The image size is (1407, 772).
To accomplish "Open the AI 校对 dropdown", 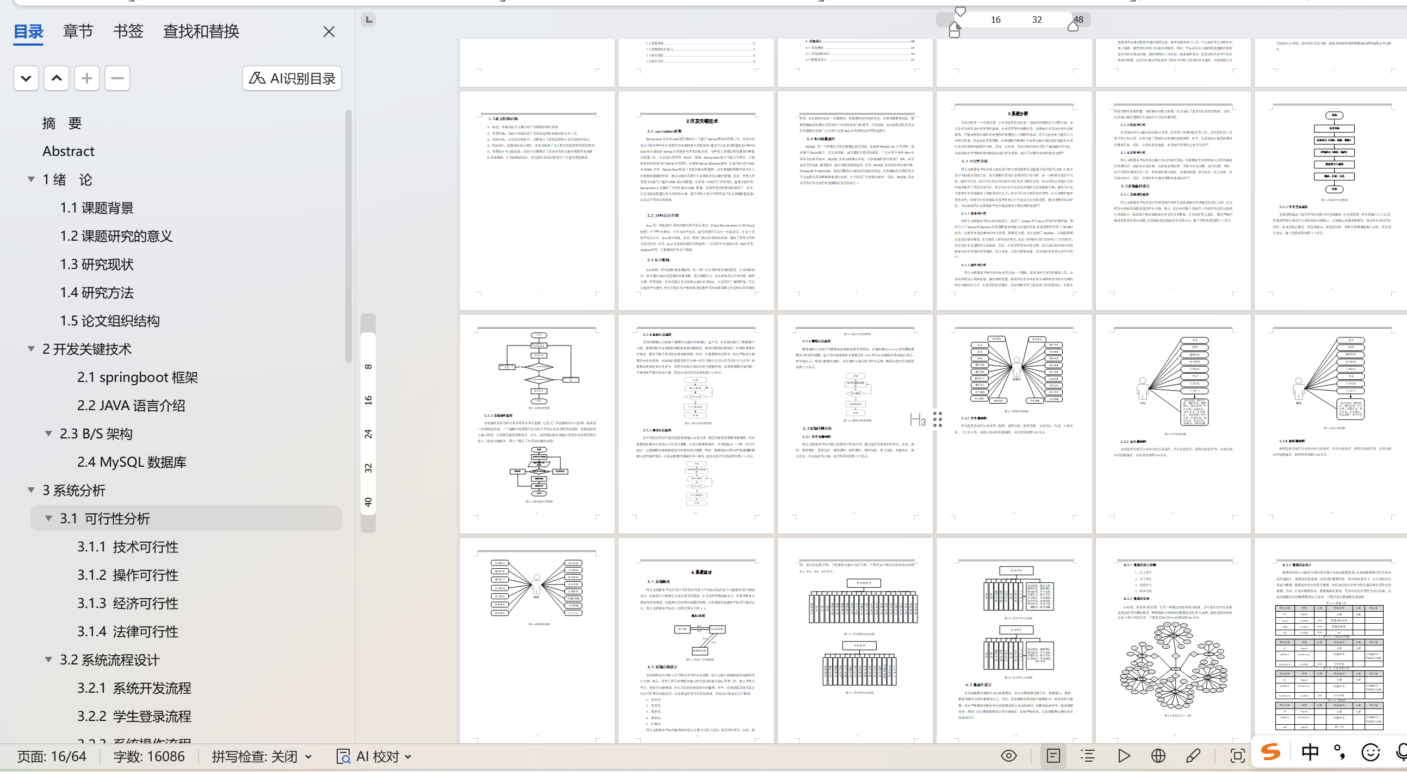I will click(375, 757).
